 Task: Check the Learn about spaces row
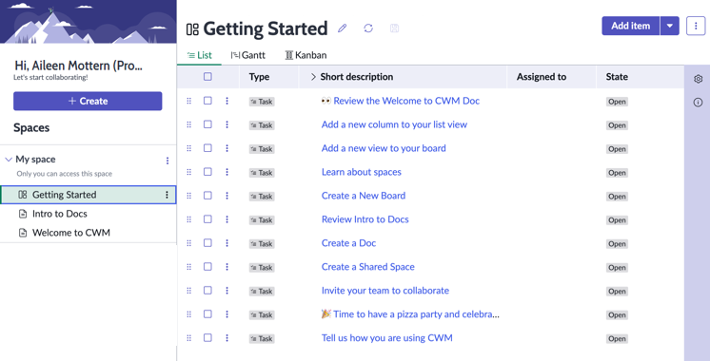coord(207,172)
